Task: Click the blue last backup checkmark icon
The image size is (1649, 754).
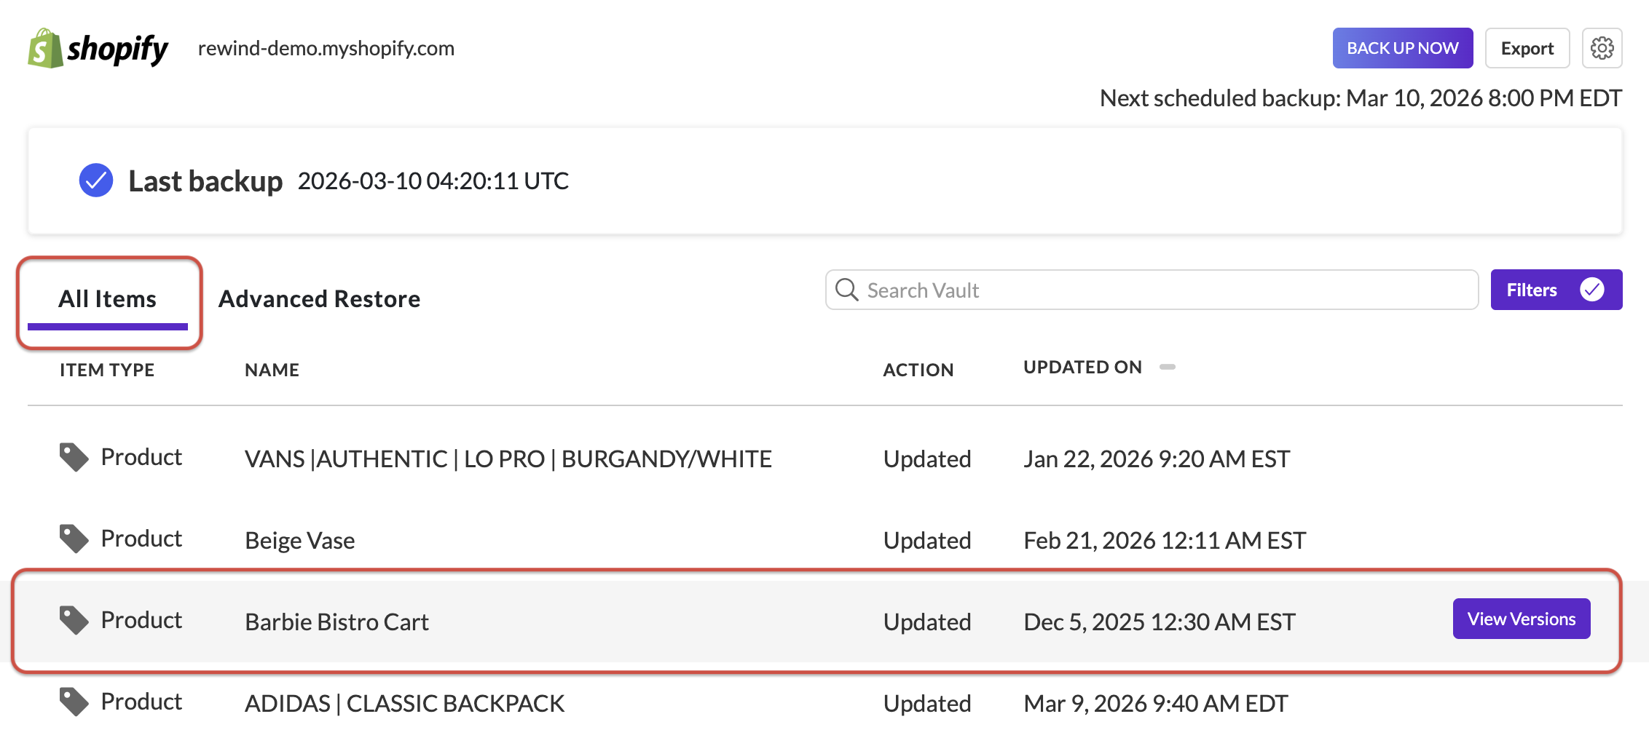Action: tap(95, 180)
